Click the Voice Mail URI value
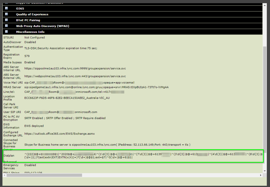The image size is (270, 187). pos(79,83)
